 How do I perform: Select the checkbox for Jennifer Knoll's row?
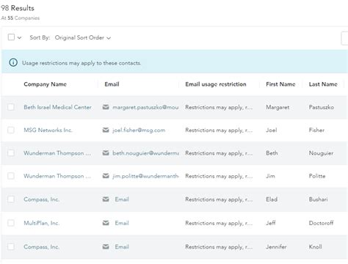[x=11, y=246]
